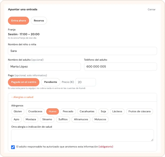Uncheck the adult authorization checkbox
Screen dimensions: 165x157
[x=13, y=147]
